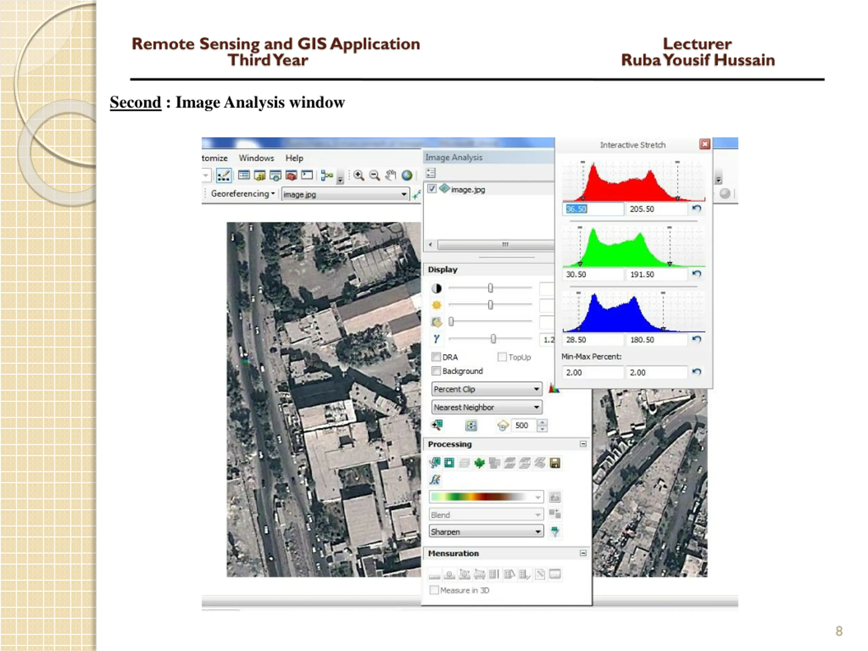Select the Zoom In magnifier tool

(359, 175)
